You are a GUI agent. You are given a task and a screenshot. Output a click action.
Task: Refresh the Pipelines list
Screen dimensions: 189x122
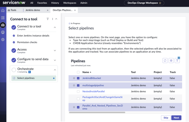point(165,60)
